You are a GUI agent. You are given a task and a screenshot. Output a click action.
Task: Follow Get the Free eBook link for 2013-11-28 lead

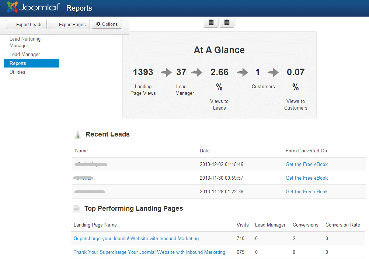307,191
